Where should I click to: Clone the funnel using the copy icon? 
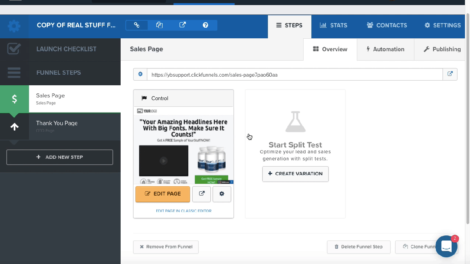(159, 24)
